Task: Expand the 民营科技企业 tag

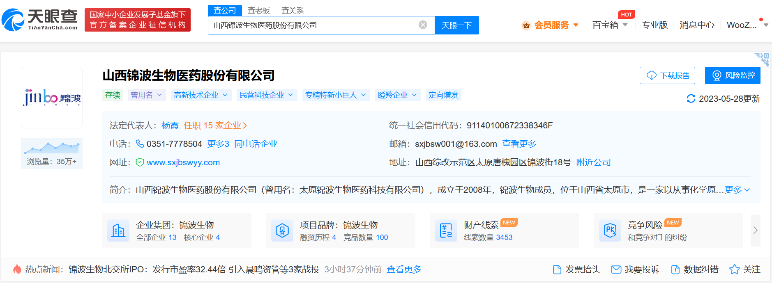Action: [267, 95]
